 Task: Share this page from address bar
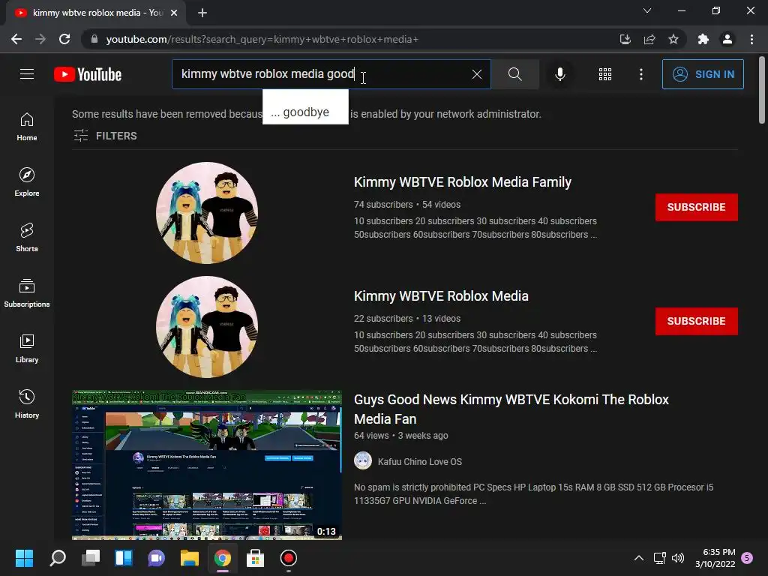click(649, 39)
